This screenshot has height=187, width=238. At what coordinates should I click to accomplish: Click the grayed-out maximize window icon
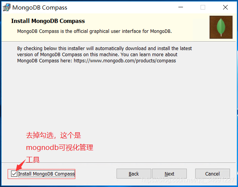(x=203, y=7)
